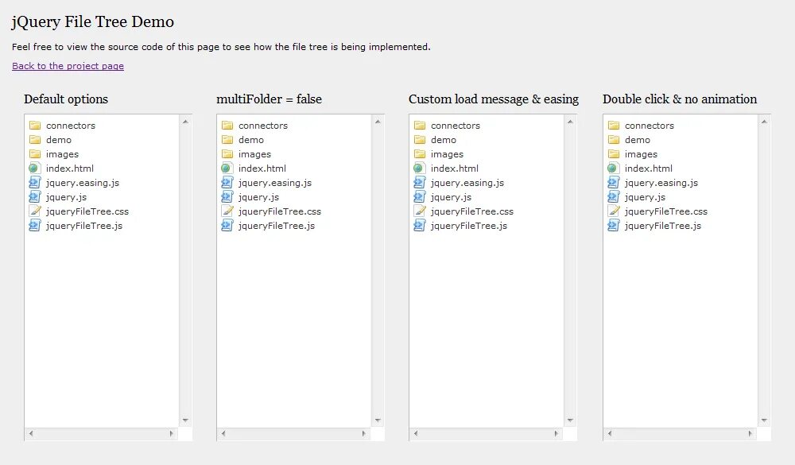Expand the images folder under Custom load message

coord(447,154)
